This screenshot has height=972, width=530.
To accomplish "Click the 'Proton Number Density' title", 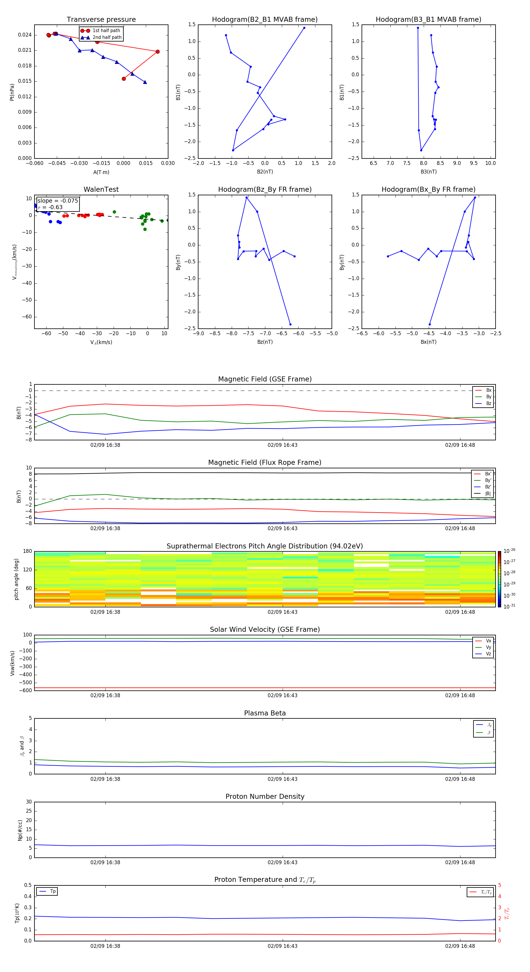I will click(x=265, y=796).
